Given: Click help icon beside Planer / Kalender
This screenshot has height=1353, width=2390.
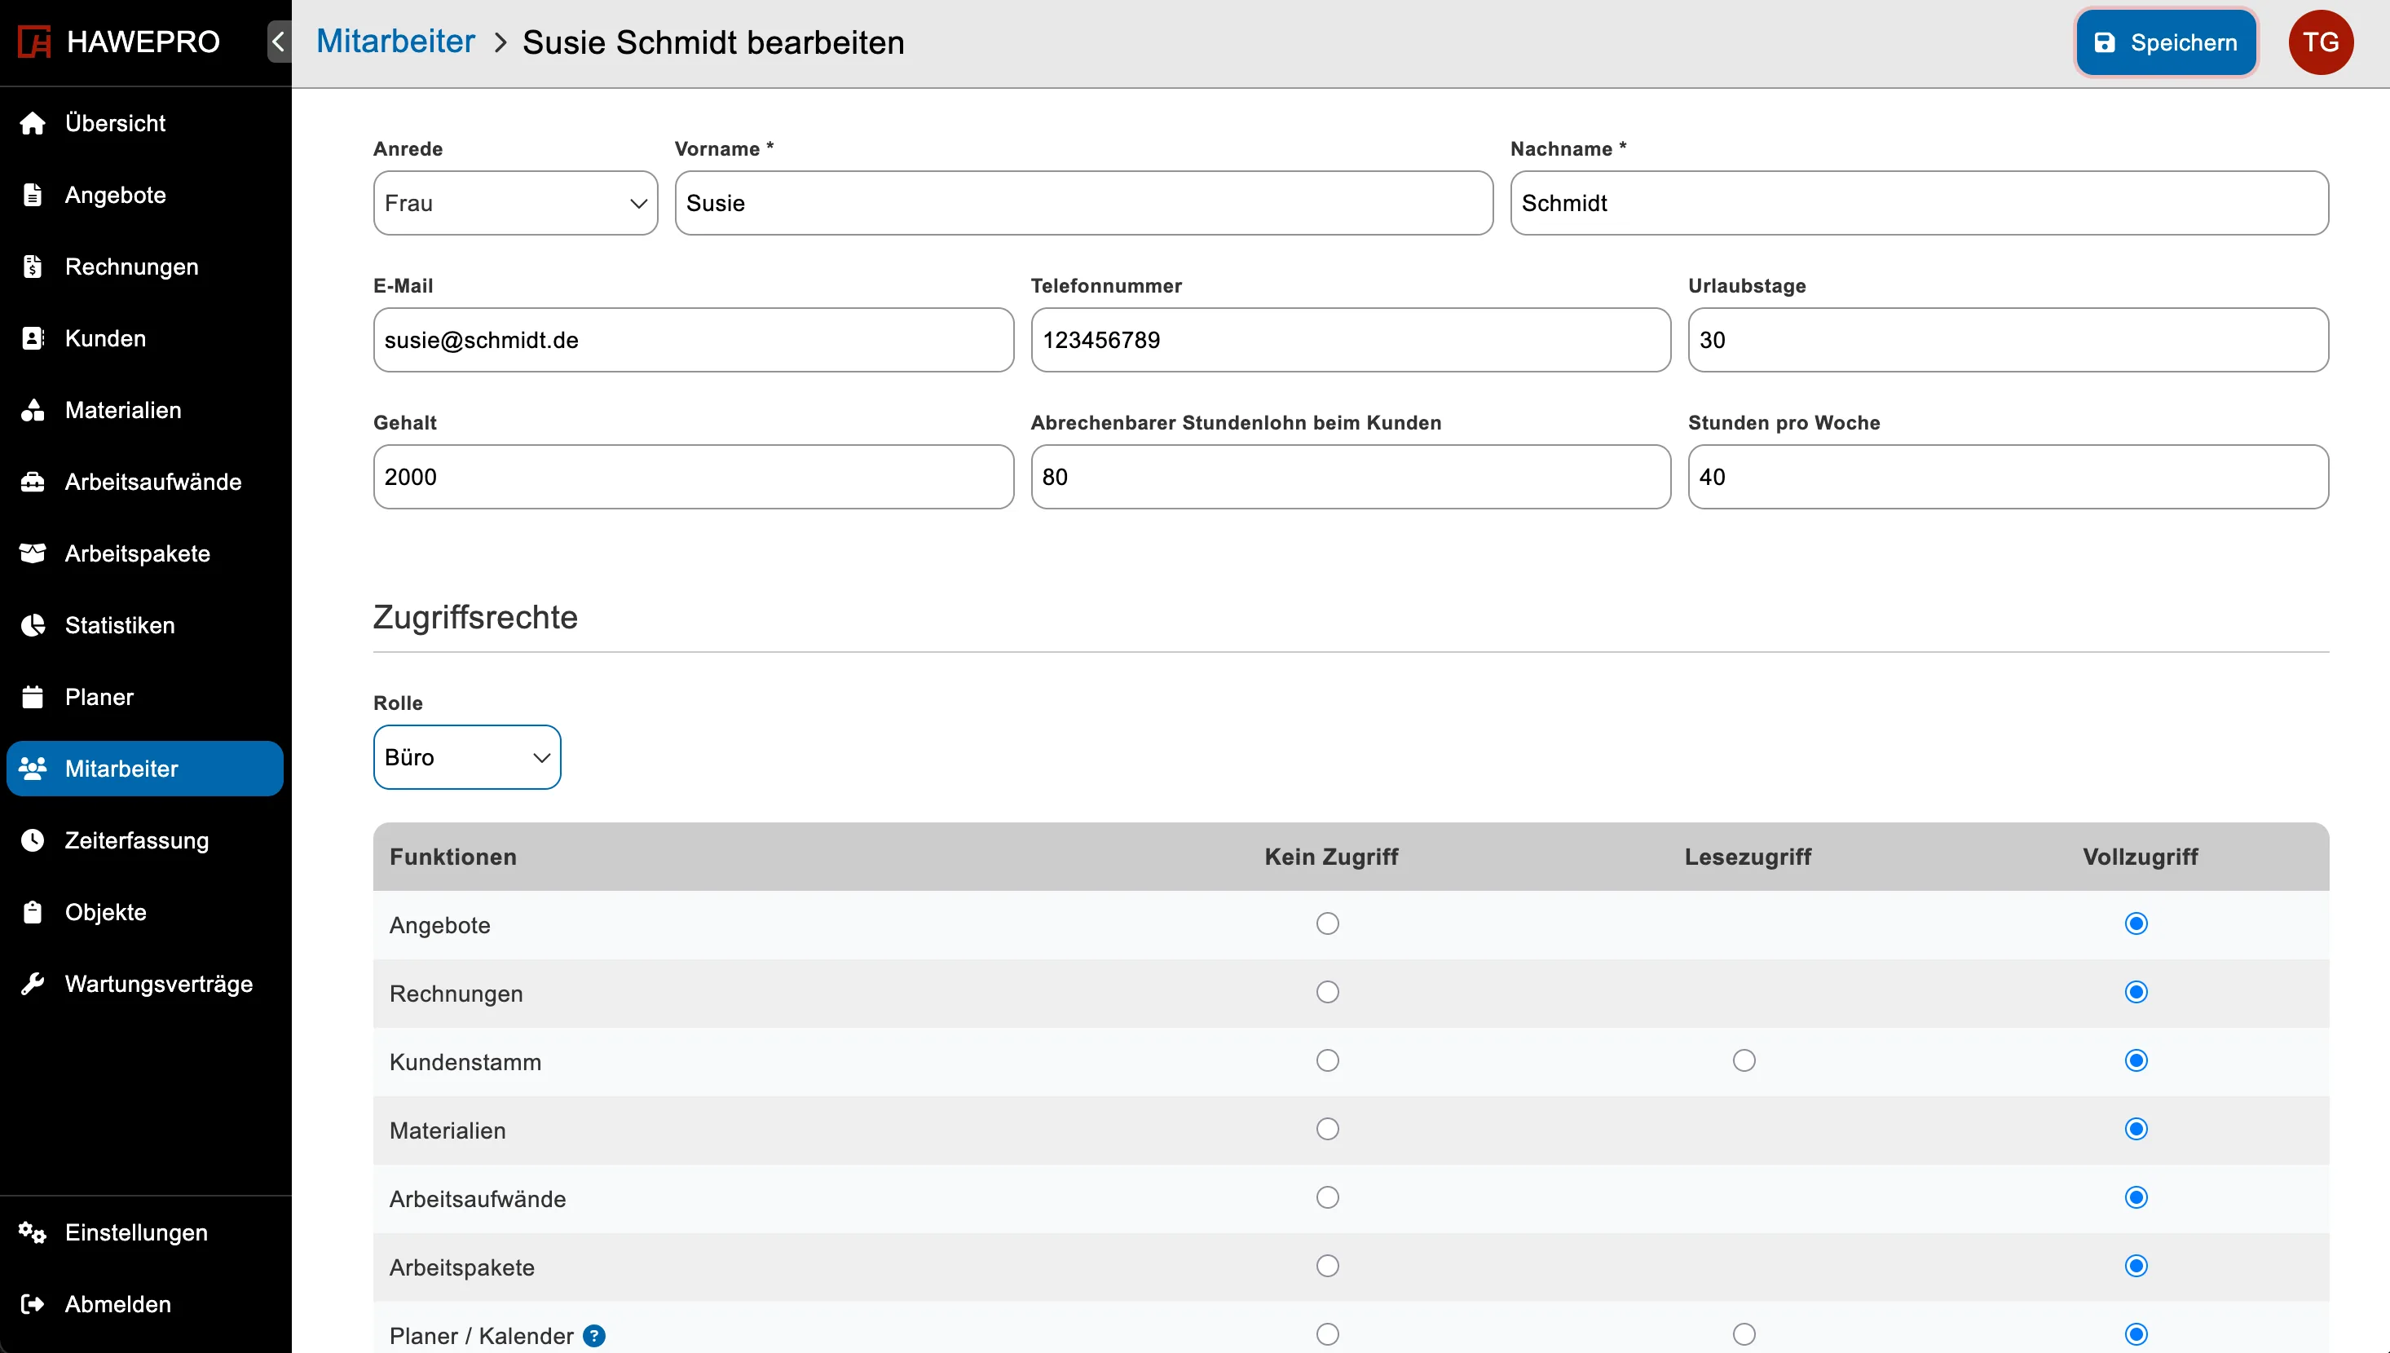Looking at the screenshot, I should pos(593,1335).
